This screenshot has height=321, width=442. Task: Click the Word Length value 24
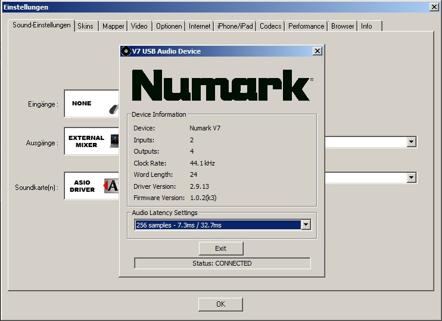coord(194,174)
